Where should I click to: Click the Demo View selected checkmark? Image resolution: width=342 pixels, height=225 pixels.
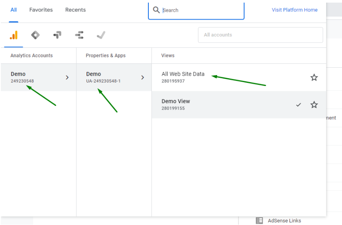[298, 105]
